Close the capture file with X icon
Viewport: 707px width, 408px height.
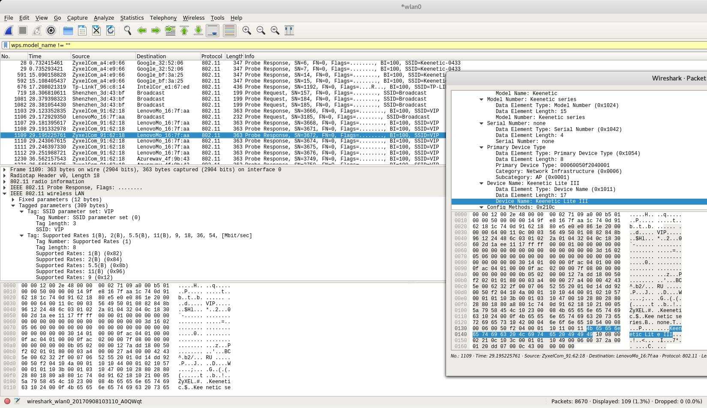click(x=96, y=30)
